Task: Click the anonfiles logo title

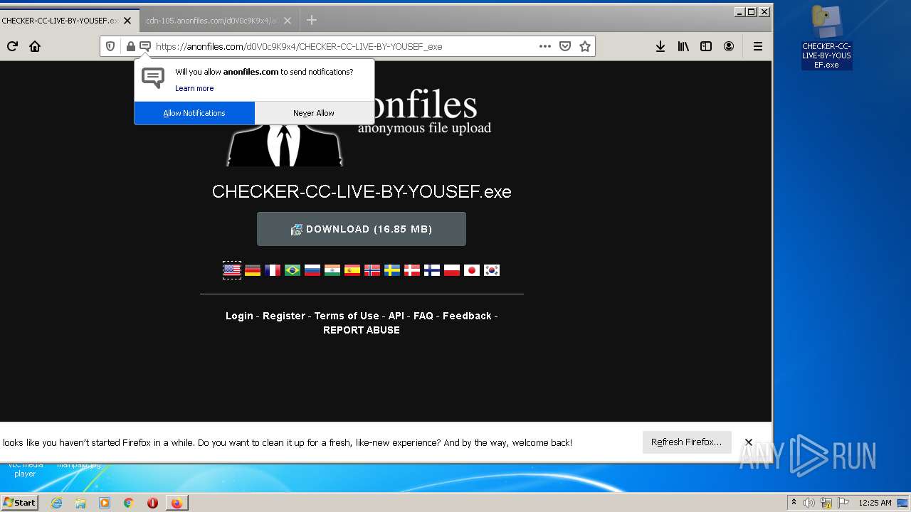Action: pyautogui.click(x=424, y=112)
